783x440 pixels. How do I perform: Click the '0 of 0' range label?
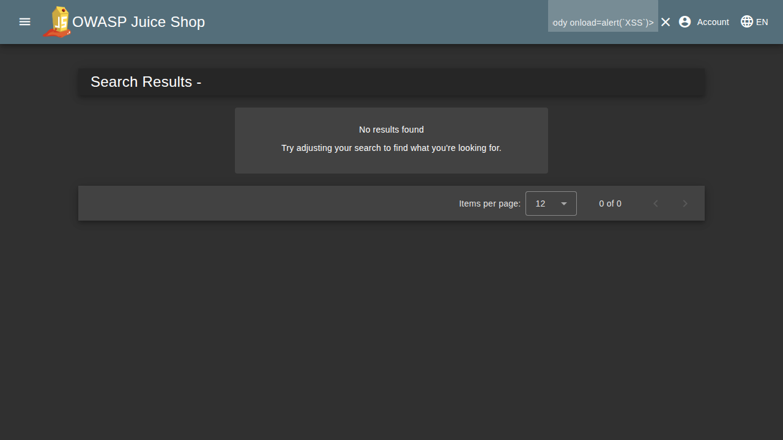click(610, 204)
